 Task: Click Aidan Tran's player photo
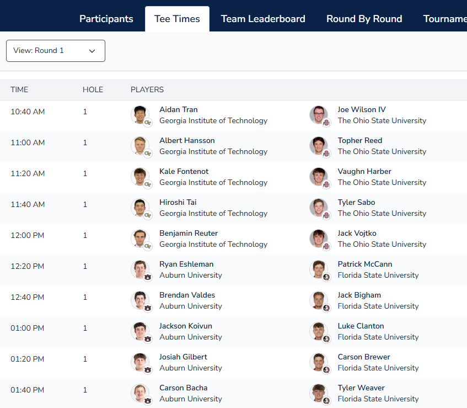pyautogui.click(x=140, y=115)
